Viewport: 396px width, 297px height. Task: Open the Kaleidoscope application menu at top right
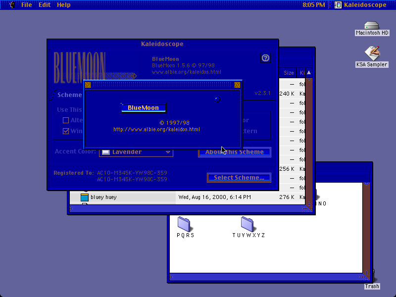click(360, 4)
